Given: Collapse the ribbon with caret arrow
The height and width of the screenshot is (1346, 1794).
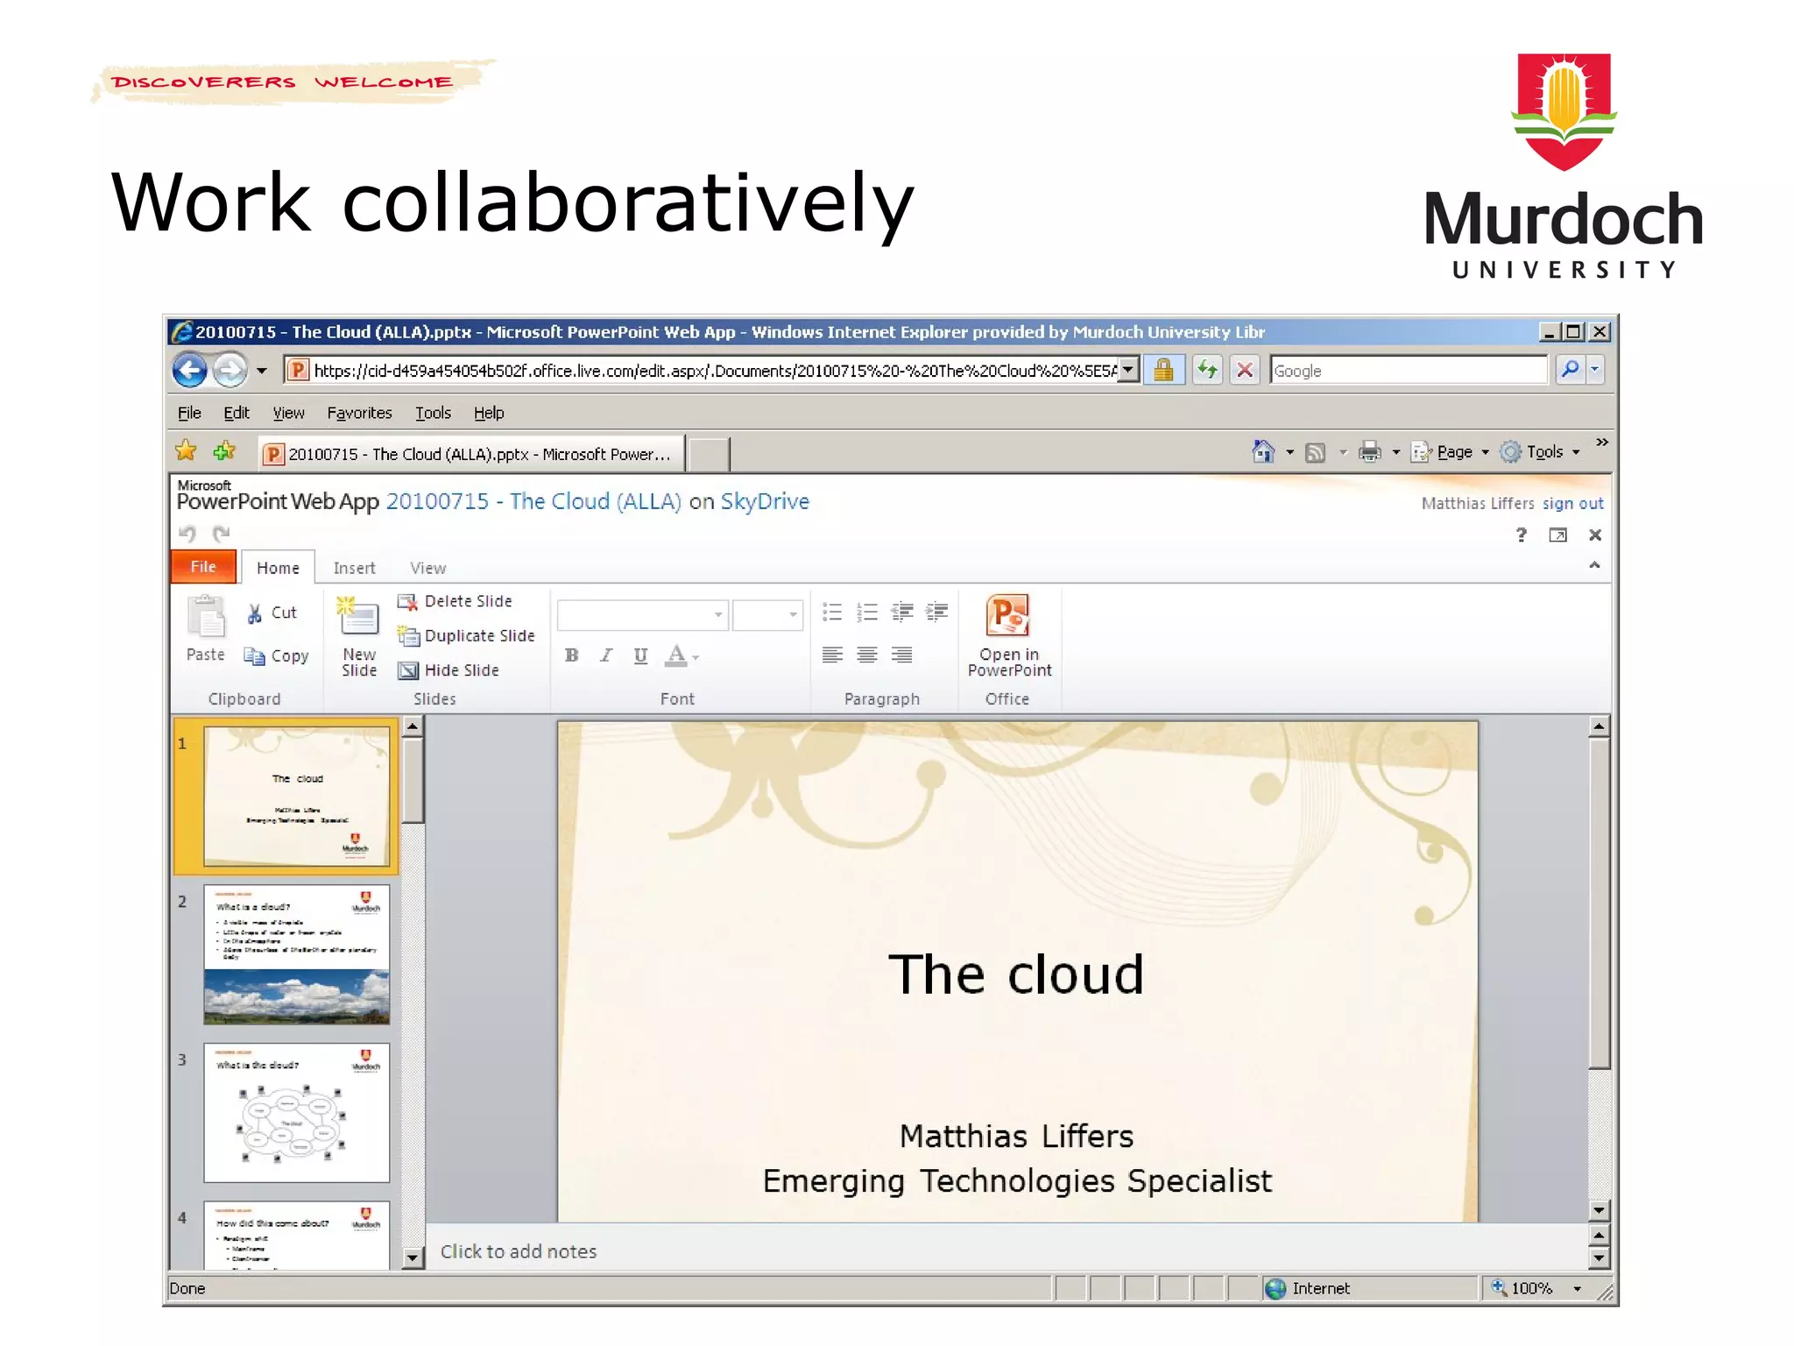Looking at the screenshot, I should point(1594,565).
